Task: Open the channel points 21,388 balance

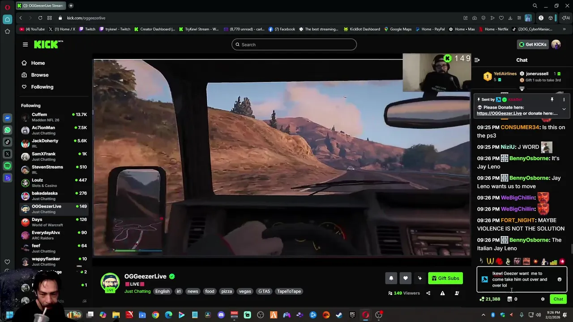Action: tap(490, 299)
